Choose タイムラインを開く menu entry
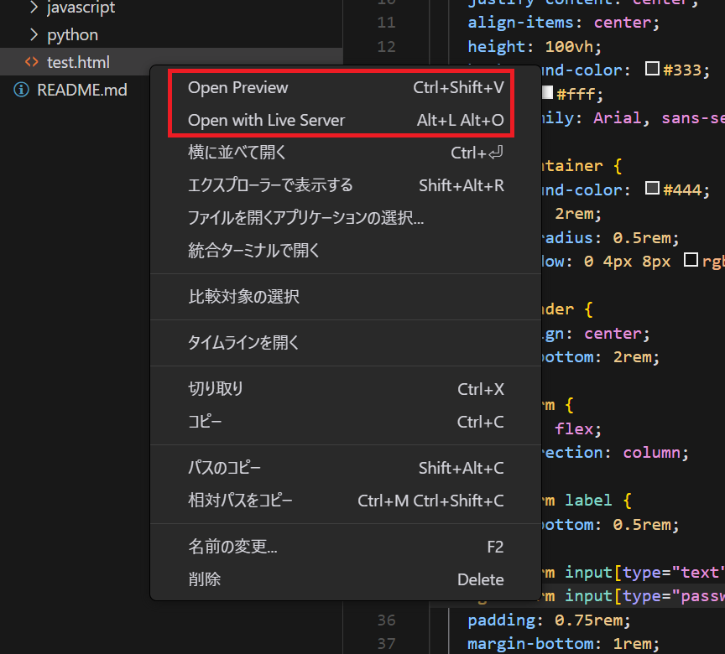The width and height of the screenshot is (725, 654). 346,343
